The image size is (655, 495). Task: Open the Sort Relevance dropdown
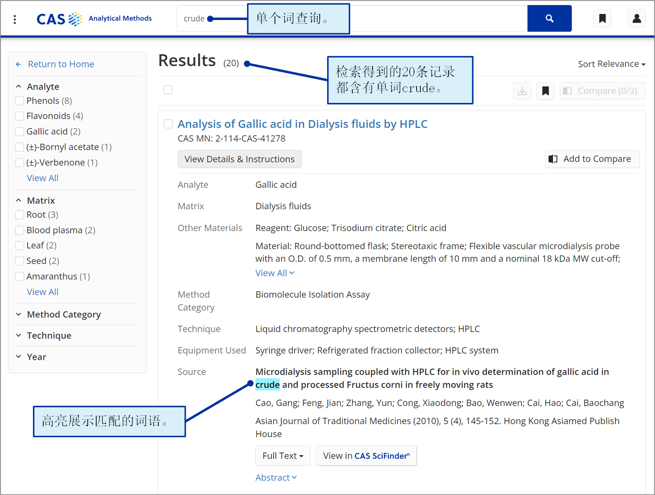pos(612,64)
